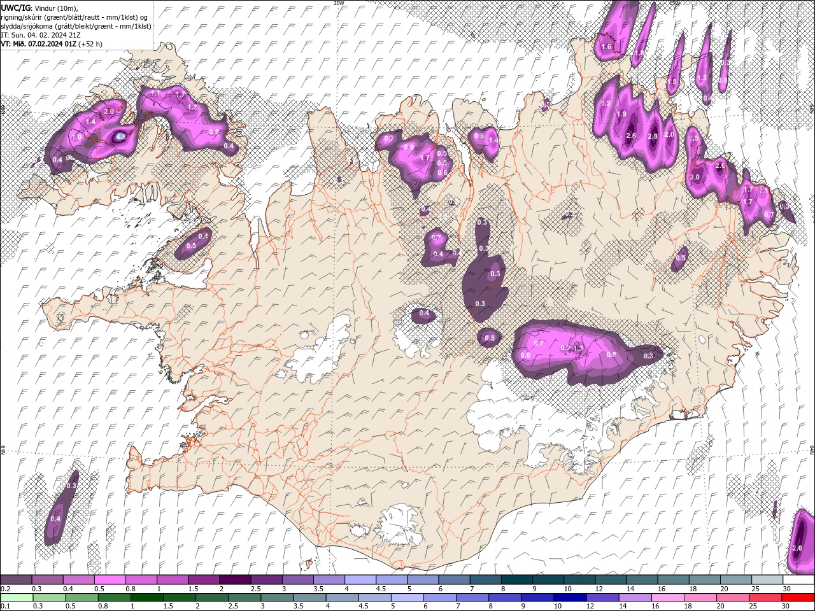Viewport: 815px width, 611px height.
Task: Click the 4.8 precipitation value label
Action: pos(121,137)
